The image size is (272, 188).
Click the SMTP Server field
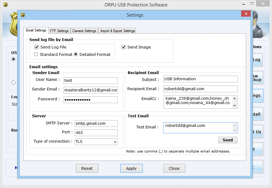[x=96, y=123]
